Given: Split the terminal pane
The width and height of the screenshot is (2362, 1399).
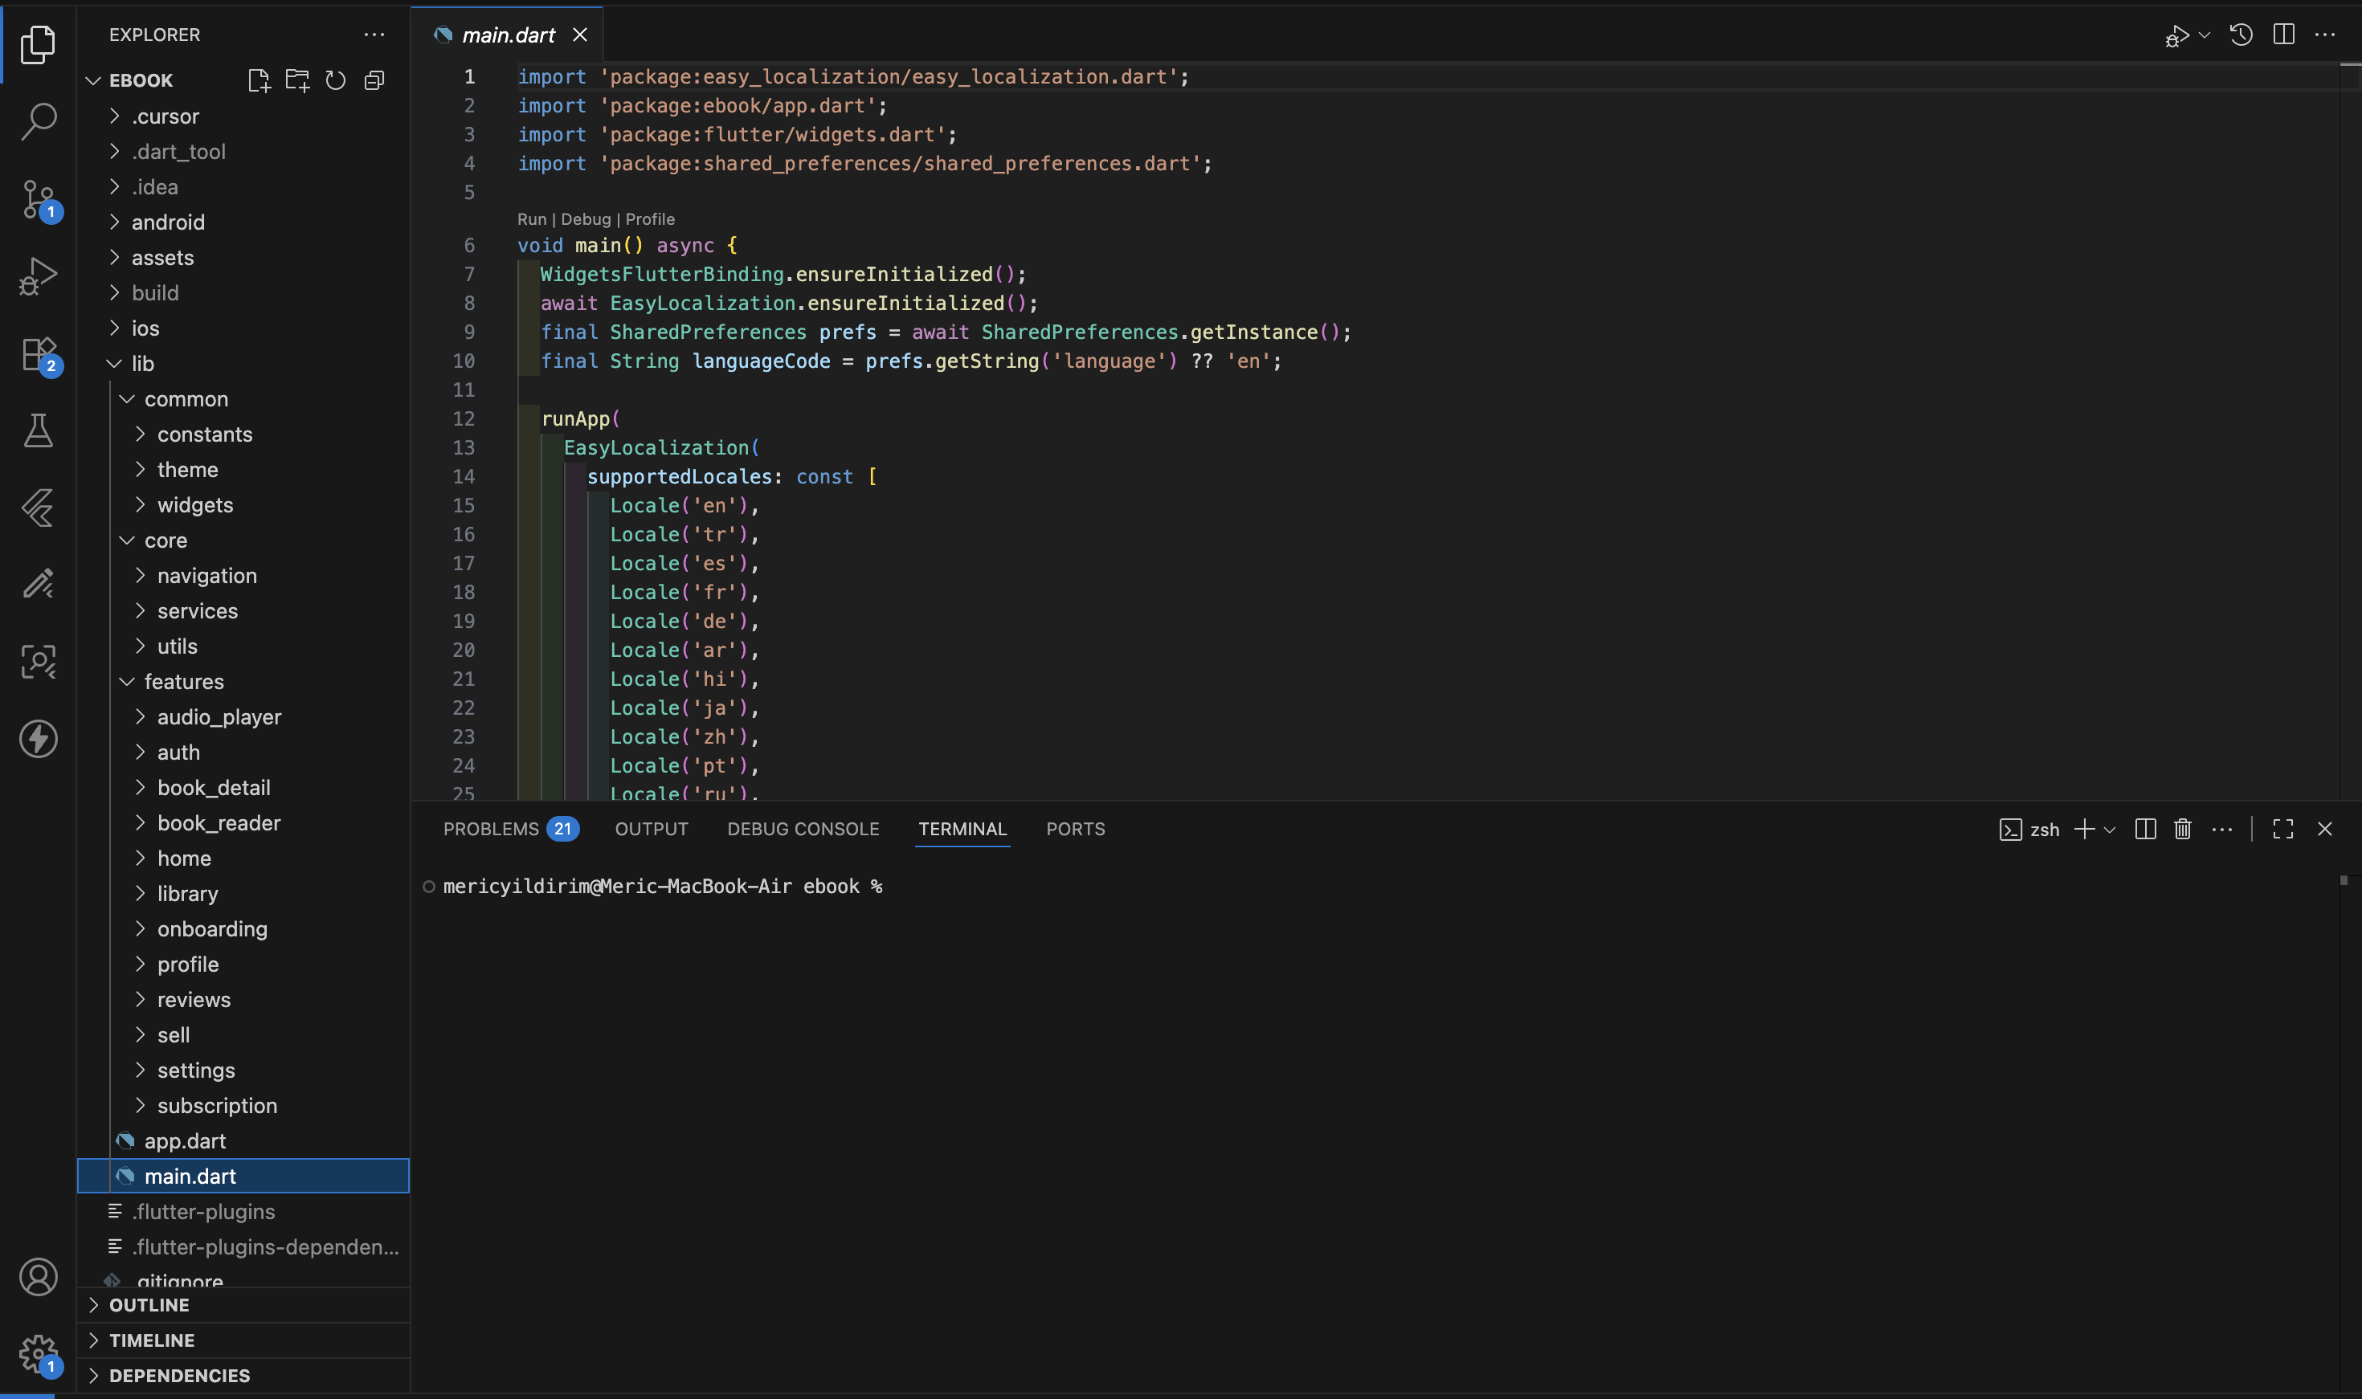Looking at the screenshot, I should [x=2145, y=829].
